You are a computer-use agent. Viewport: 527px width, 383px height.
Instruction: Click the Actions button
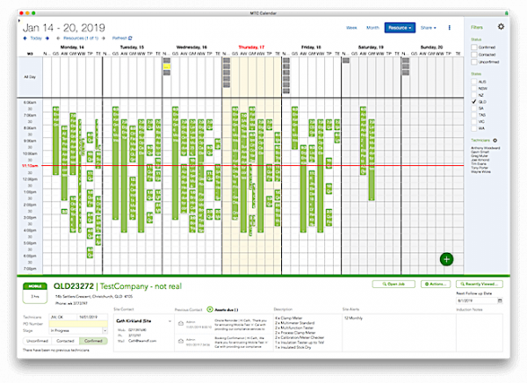436,284
